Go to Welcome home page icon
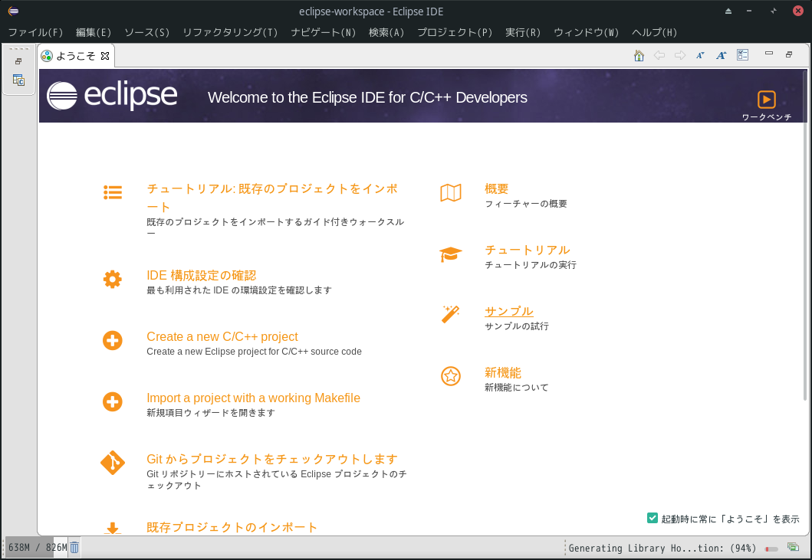812x560 pixels. pos(639,55)
